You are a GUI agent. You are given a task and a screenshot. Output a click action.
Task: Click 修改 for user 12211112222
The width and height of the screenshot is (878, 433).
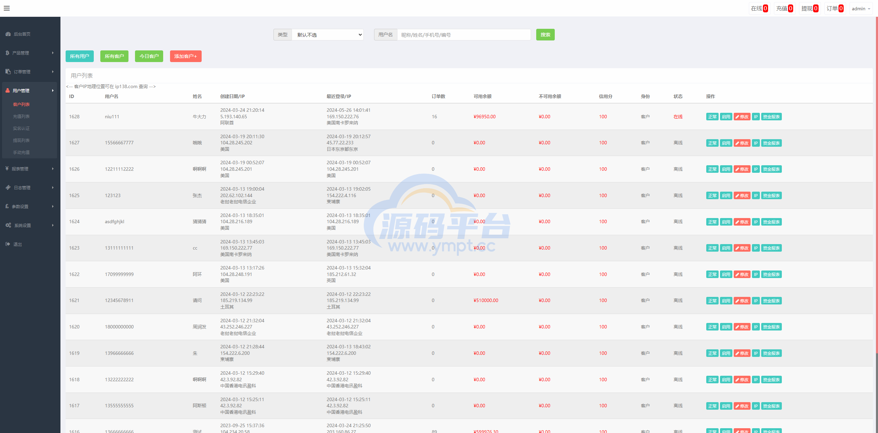[x=742, y=169]
